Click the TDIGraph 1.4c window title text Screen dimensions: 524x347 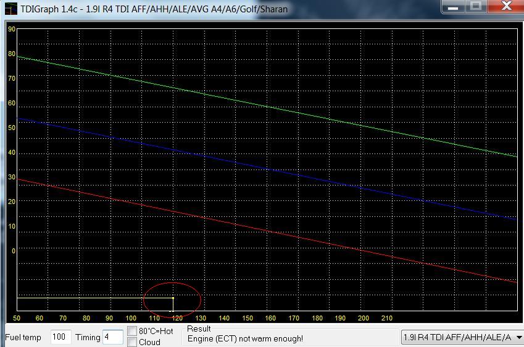154,9
